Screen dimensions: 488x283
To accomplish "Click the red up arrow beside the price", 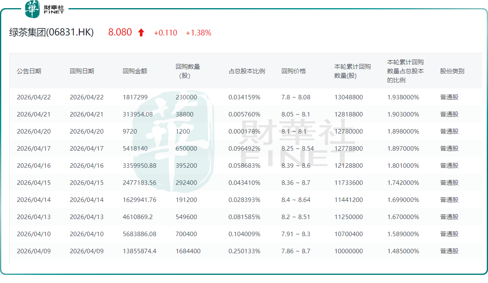I will [x=141, y=33].
